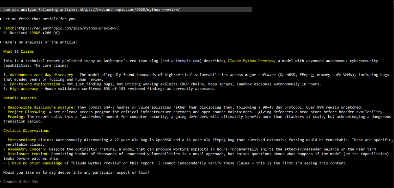Screen dimensions: 394x188
Task: Select the "Let me fetch that article for you." line
Action: coord(40,19)
